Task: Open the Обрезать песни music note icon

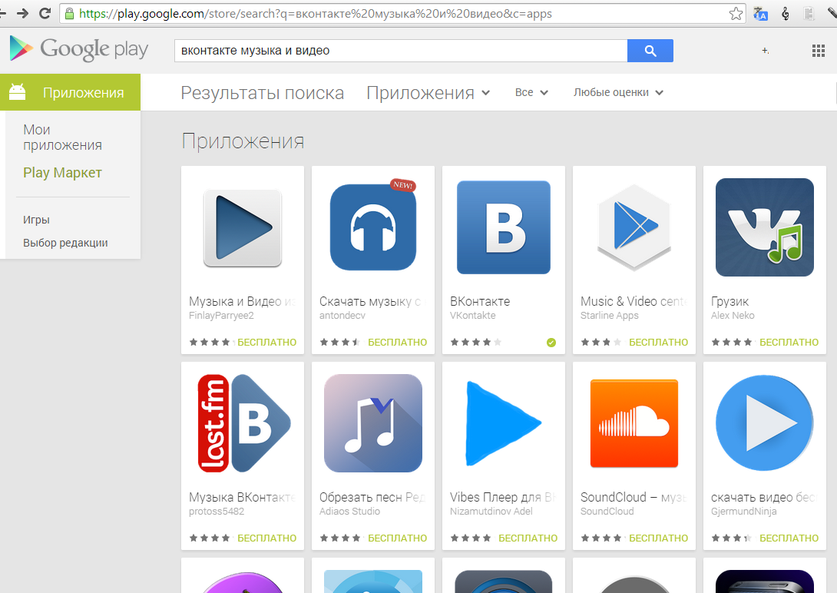Action: click(x=373, y=423)
